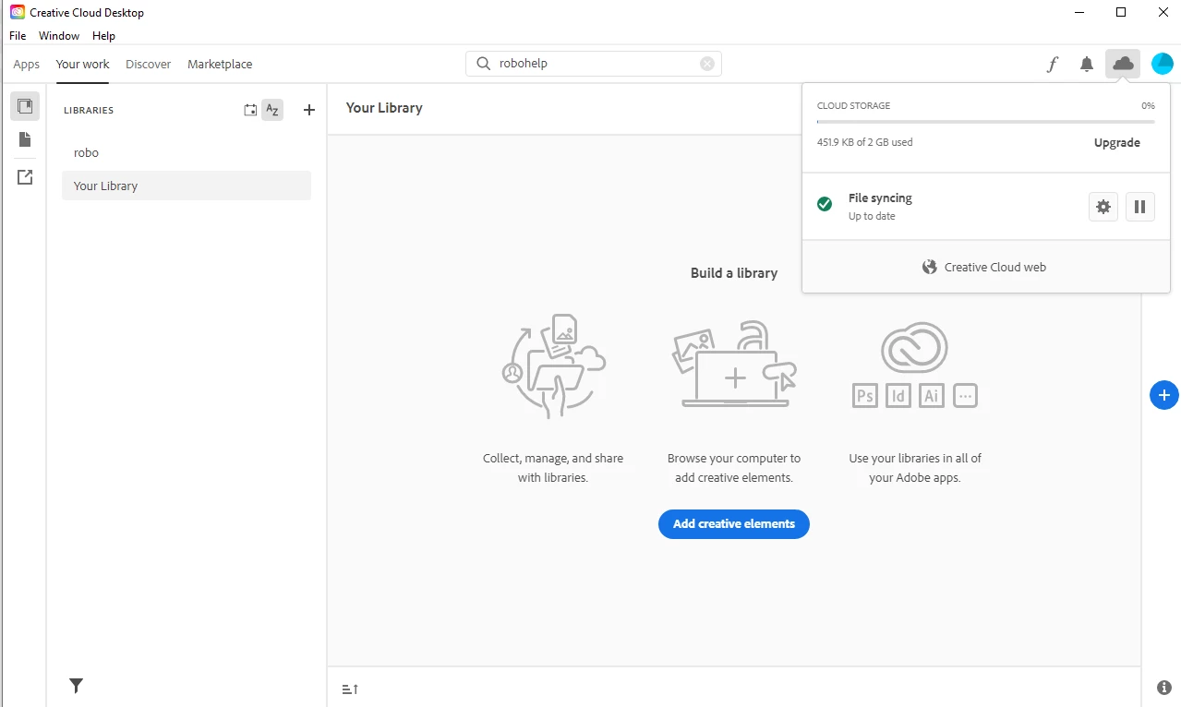The width and height of the screenshot is (1181, 707).
Task: Click the browse computer laptop illustration
Action: tap(734, 364)
